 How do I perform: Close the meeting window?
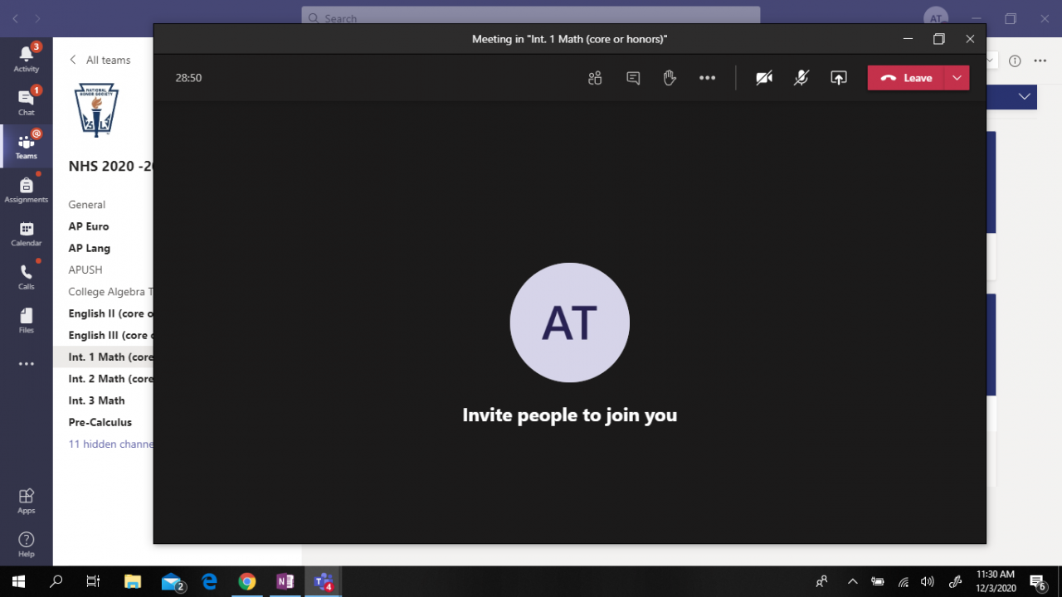(970, 39)
